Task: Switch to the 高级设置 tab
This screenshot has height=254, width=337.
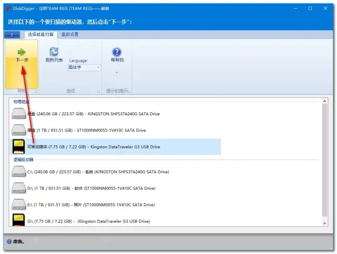Action: point(70,34)
